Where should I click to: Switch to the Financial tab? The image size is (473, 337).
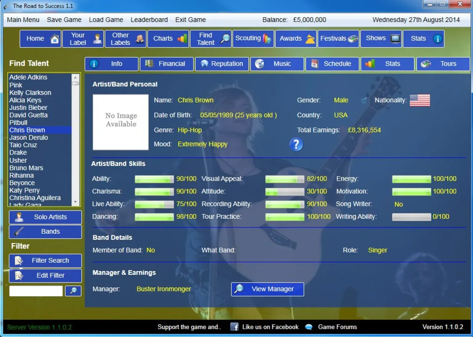coord(167,64)
